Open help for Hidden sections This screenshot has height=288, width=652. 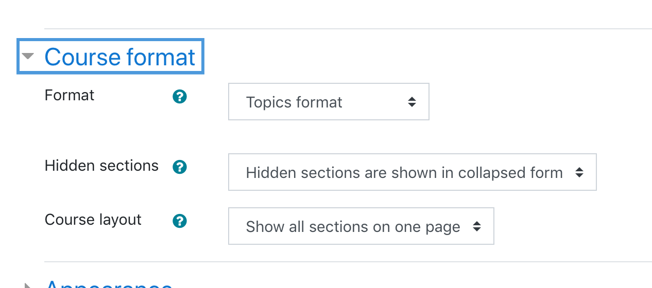(x=179, y=167)
